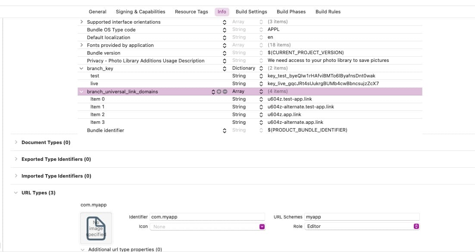Select the Bundle identifier key

[106, 130]
